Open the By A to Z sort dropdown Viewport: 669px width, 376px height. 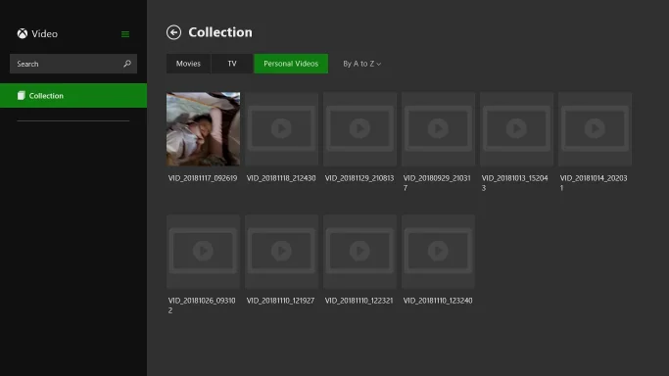(361, 64)
